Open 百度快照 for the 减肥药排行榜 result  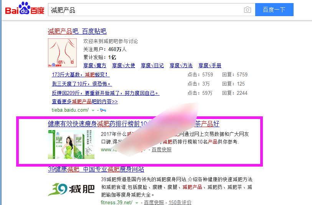click(x=162, y=149)
